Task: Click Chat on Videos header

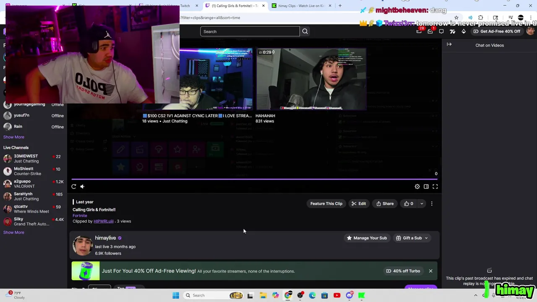Action: point(490,45)
